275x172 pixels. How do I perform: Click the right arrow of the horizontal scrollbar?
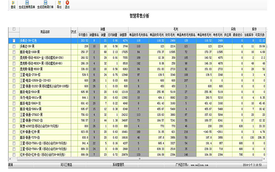264,159
